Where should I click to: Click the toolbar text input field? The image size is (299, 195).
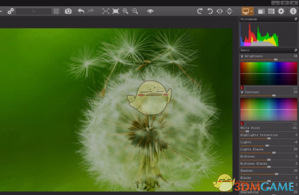pos(33,11)
